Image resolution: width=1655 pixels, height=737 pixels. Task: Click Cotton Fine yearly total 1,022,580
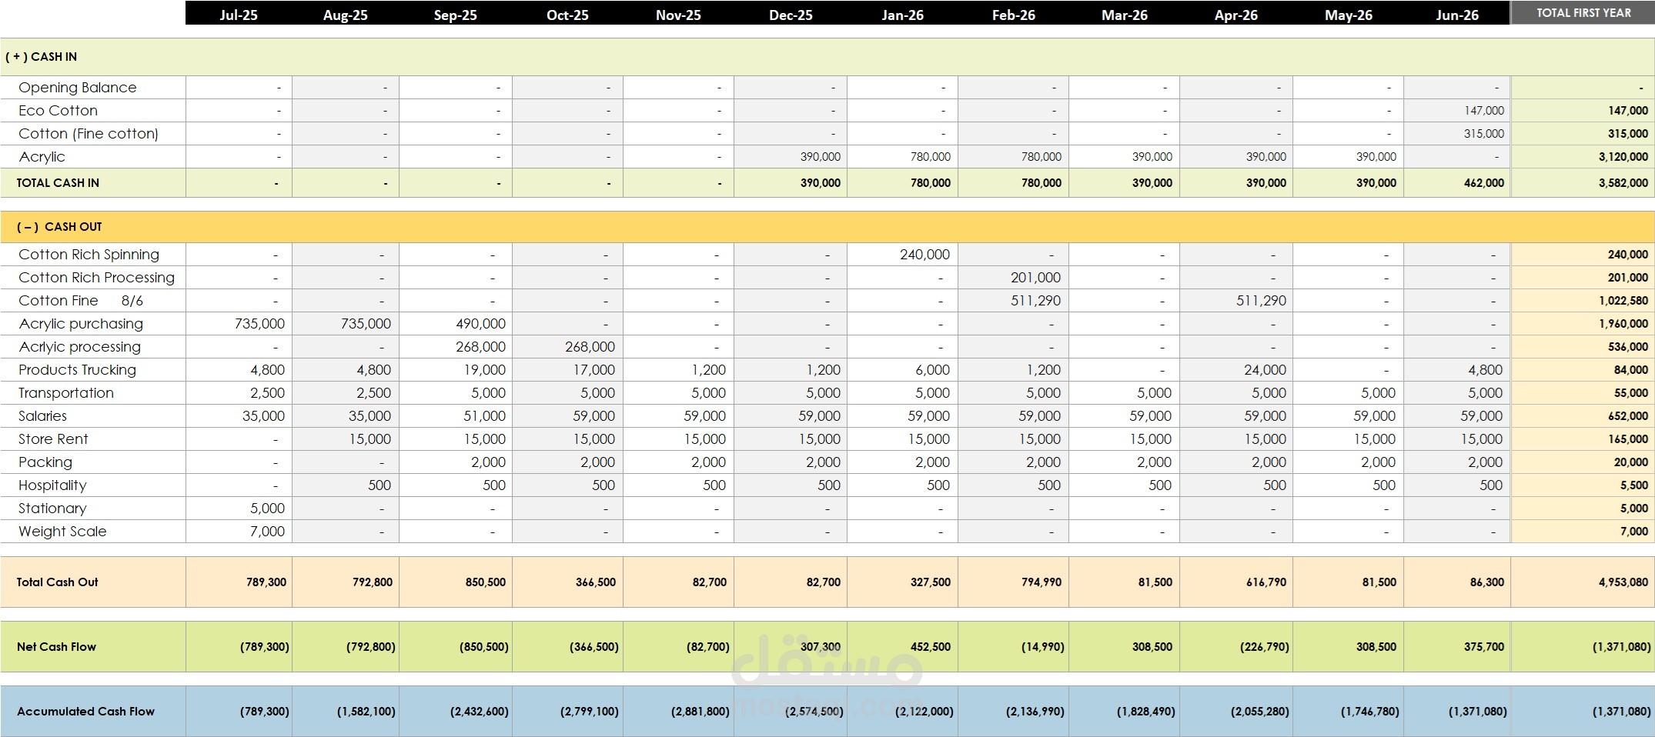pyautogui.click(x=1623, y=301)
